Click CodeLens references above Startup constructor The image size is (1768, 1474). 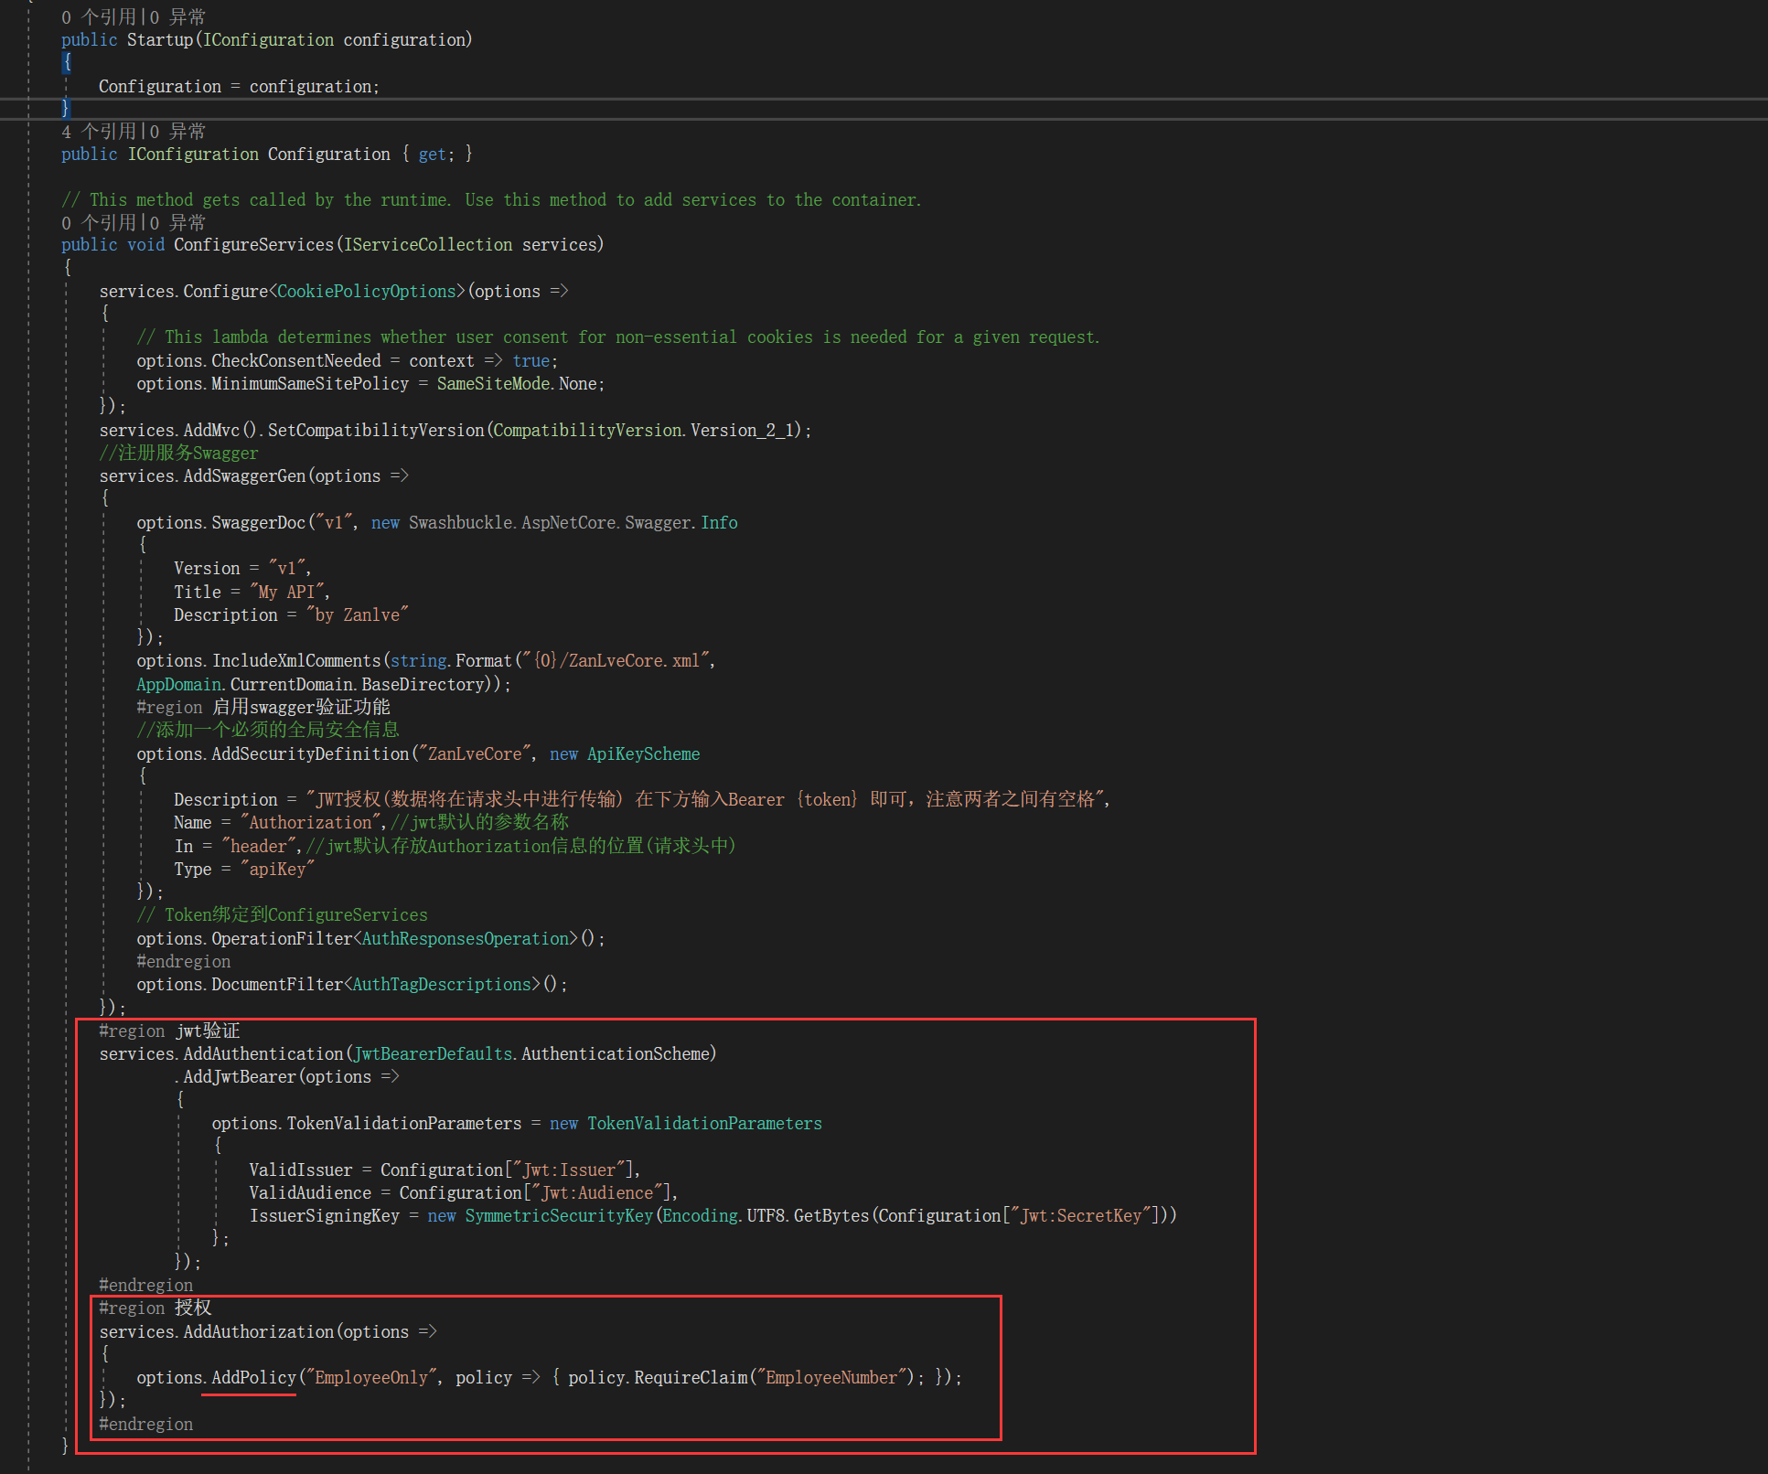(x=98, y=17)
